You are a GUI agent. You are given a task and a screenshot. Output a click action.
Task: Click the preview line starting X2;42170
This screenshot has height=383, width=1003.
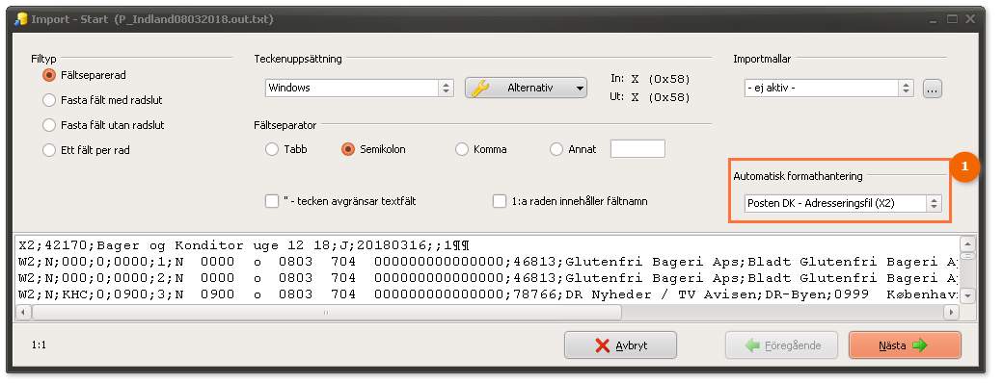[x=244, y=245]
